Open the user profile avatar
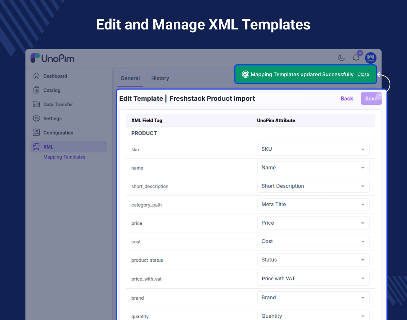The width and height of the screenshot is (407, 320). tap(371, 58)
